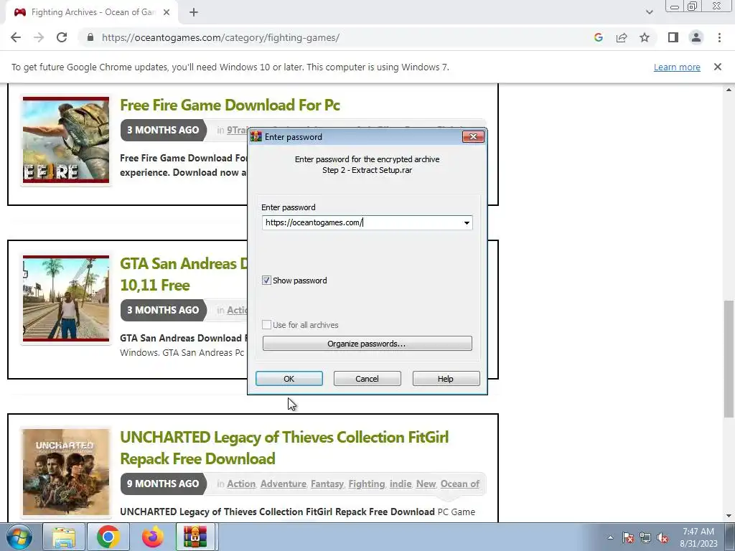Screen dimensions: 735x551
Task: Open the taskbar clock showing 7:47 AM
Action: click(x=698, y=537)
